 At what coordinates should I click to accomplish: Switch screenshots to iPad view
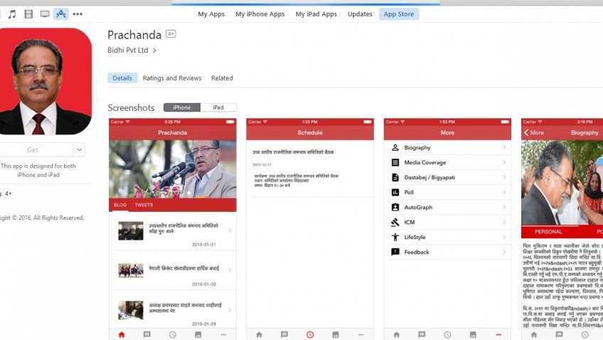218,107
